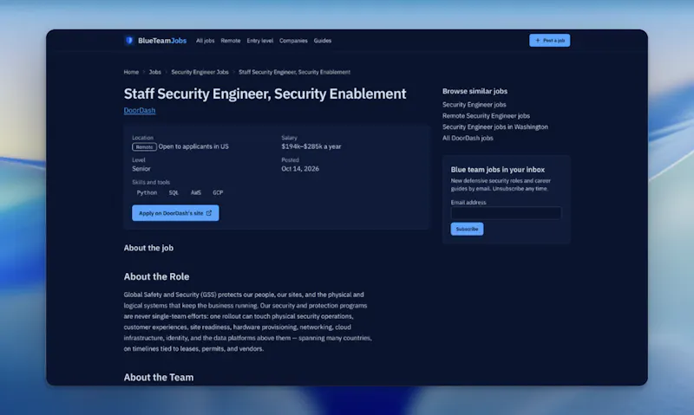Click the BlueTeamJobs shield logo icon

click(128, 40)
